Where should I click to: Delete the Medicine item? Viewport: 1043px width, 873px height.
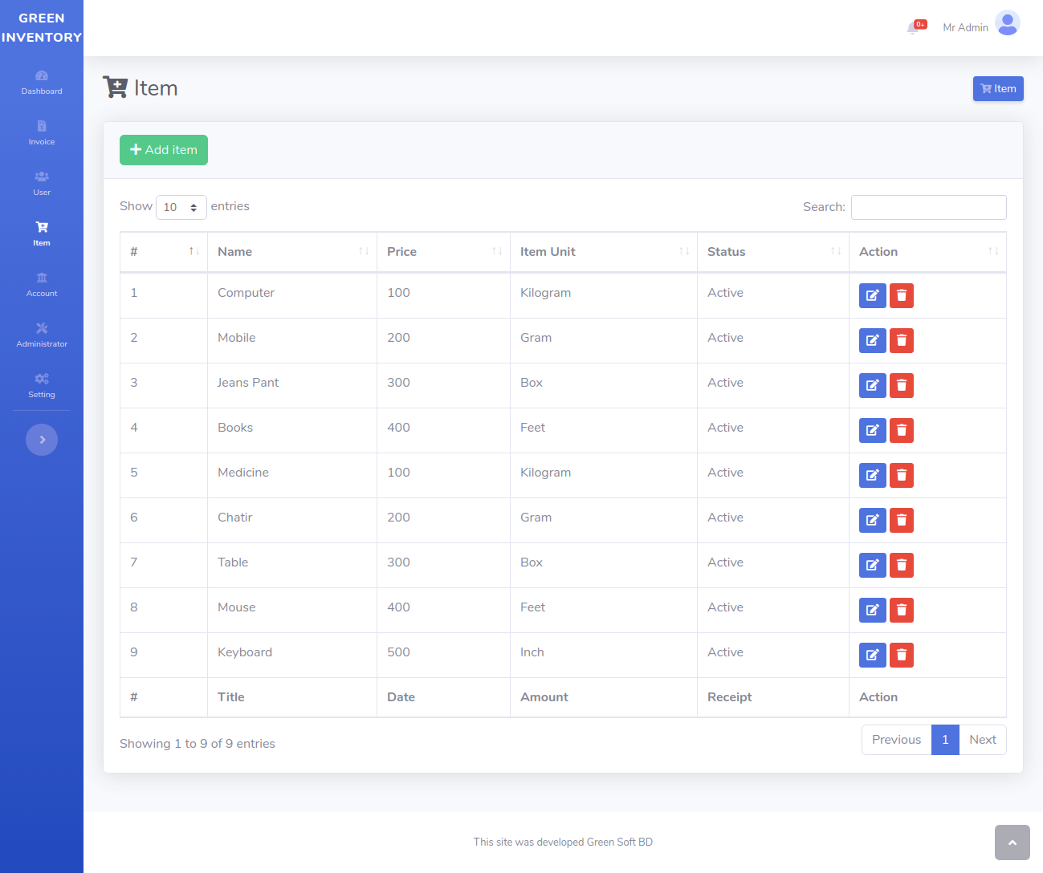[x=901, y=475]
